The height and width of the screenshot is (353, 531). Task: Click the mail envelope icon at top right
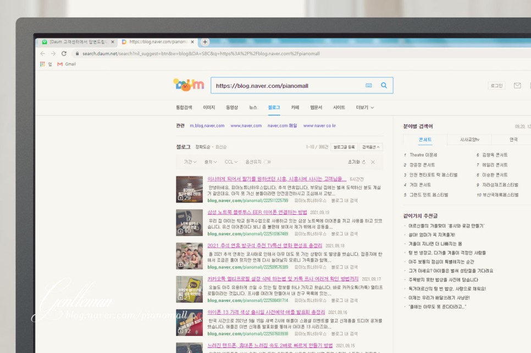coord(517,86)
